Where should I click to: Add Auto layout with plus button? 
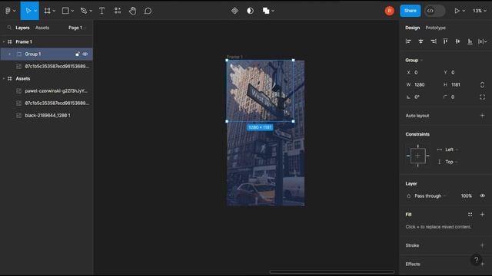tap(482, 116)
